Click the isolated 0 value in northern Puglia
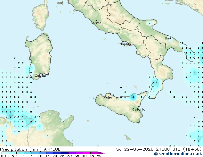Screen dimensions: 203x157 150,23
